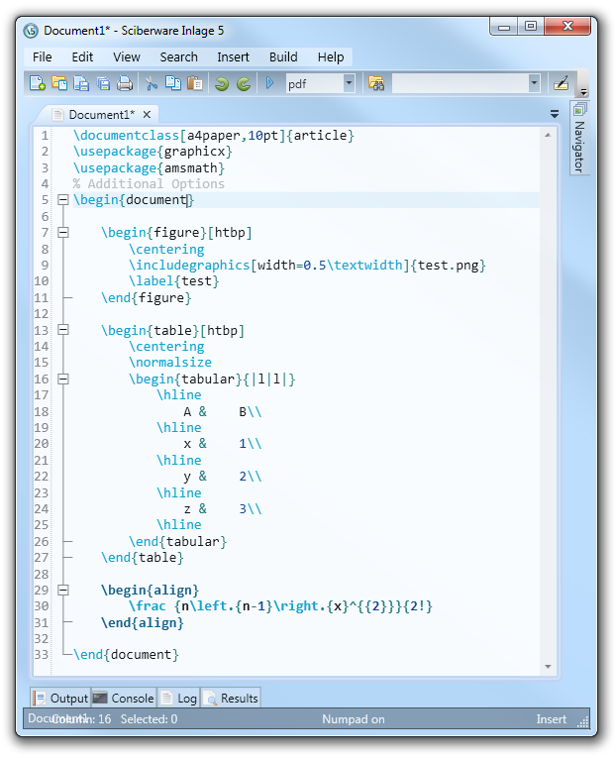Click the editor scrollbar up arrow
The width and height of the screenshot is (616, 758).
548,136
